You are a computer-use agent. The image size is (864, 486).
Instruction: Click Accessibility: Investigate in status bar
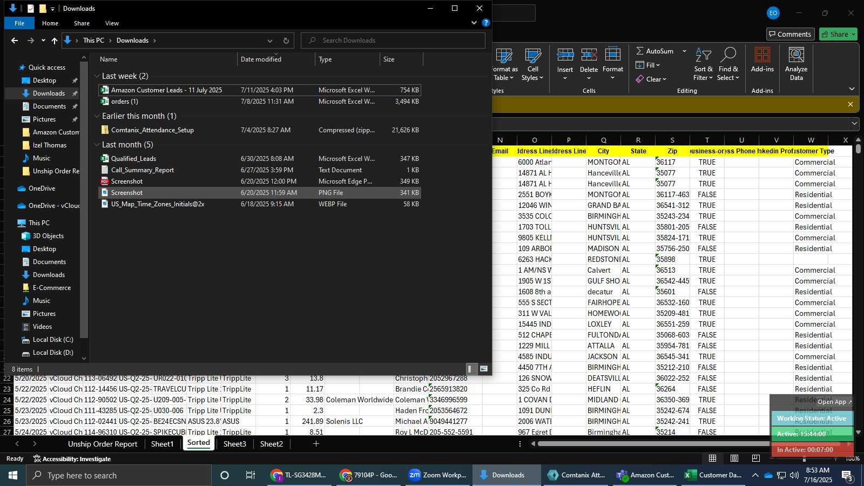(72, 459)
